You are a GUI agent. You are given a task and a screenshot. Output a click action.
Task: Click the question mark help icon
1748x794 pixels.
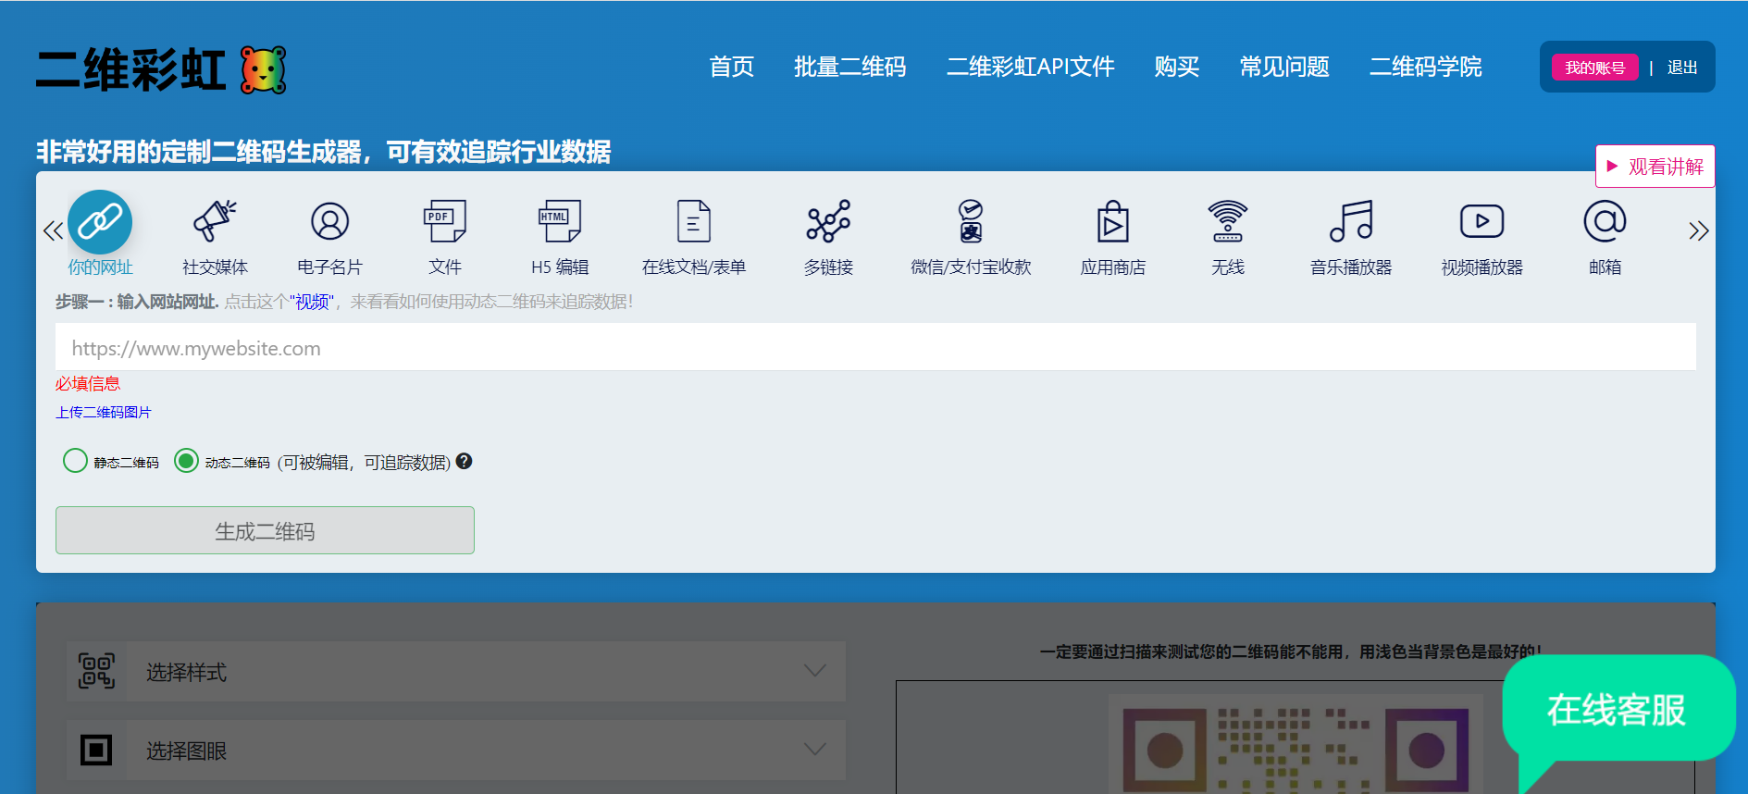pos(465,461)
